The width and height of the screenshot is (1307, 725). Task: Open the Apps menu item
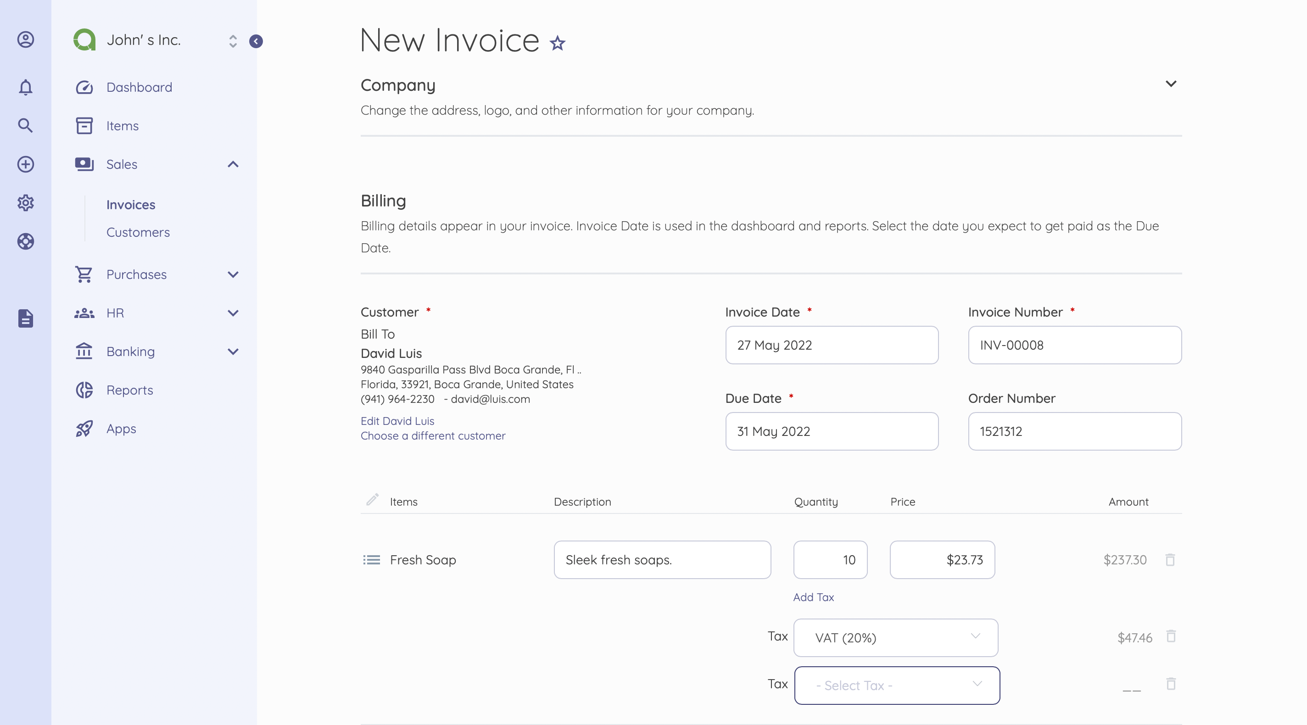point(121,429)
